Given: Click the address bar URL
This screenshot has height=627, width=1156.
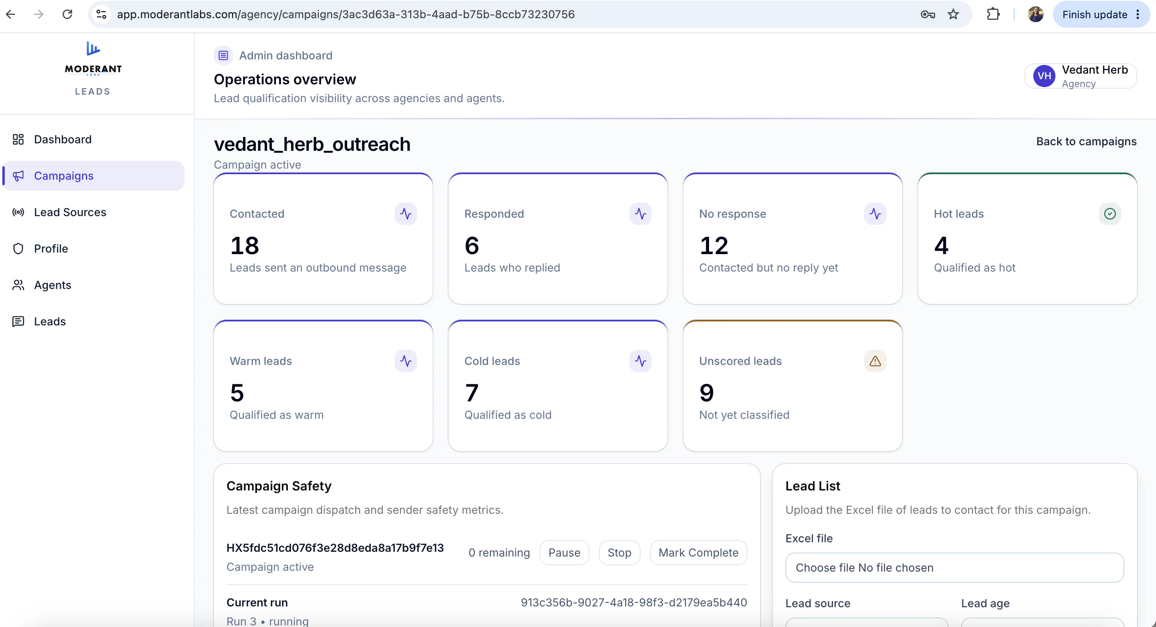Looking at the screenshot, I should 346,14.
